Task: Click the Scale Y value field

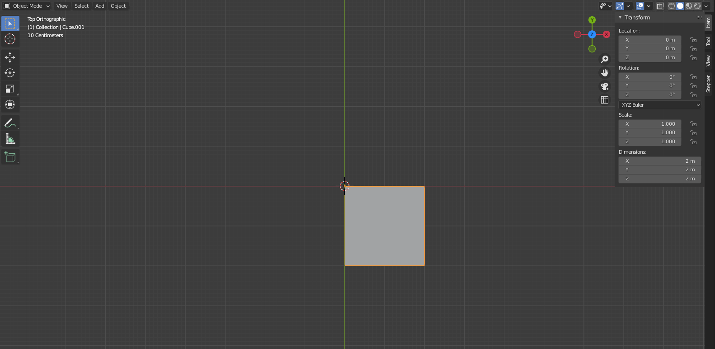Action: (x=649, y=132)
